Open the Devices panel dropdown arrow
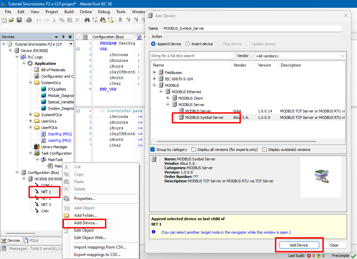This screenshot has width=357, height=259. point(56,37)
